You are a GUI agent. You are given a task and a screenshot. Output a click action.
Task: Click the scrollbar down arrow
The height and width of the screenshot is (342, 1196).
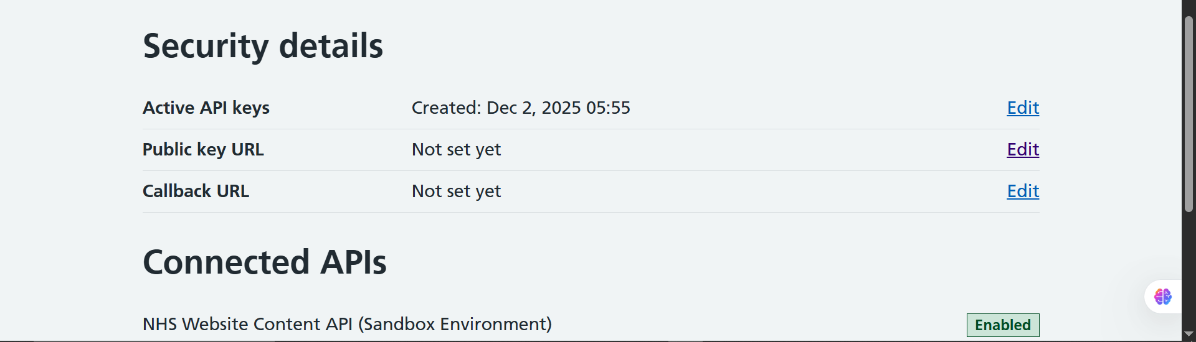click(1189, 335)
